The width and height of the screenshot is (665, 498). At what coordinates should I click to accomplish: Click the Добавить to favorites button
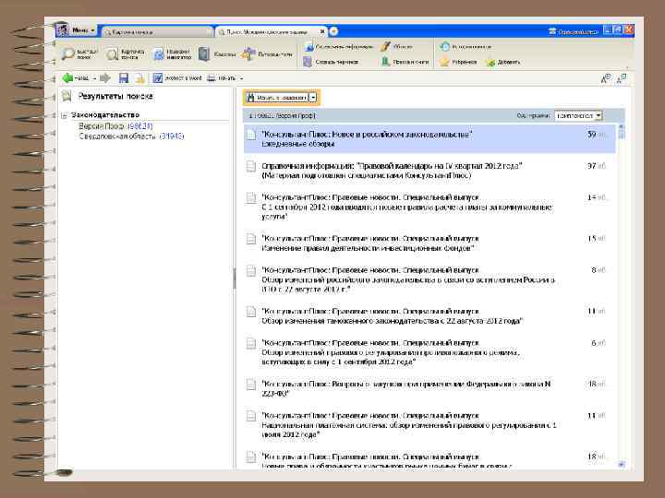[503, 62]
